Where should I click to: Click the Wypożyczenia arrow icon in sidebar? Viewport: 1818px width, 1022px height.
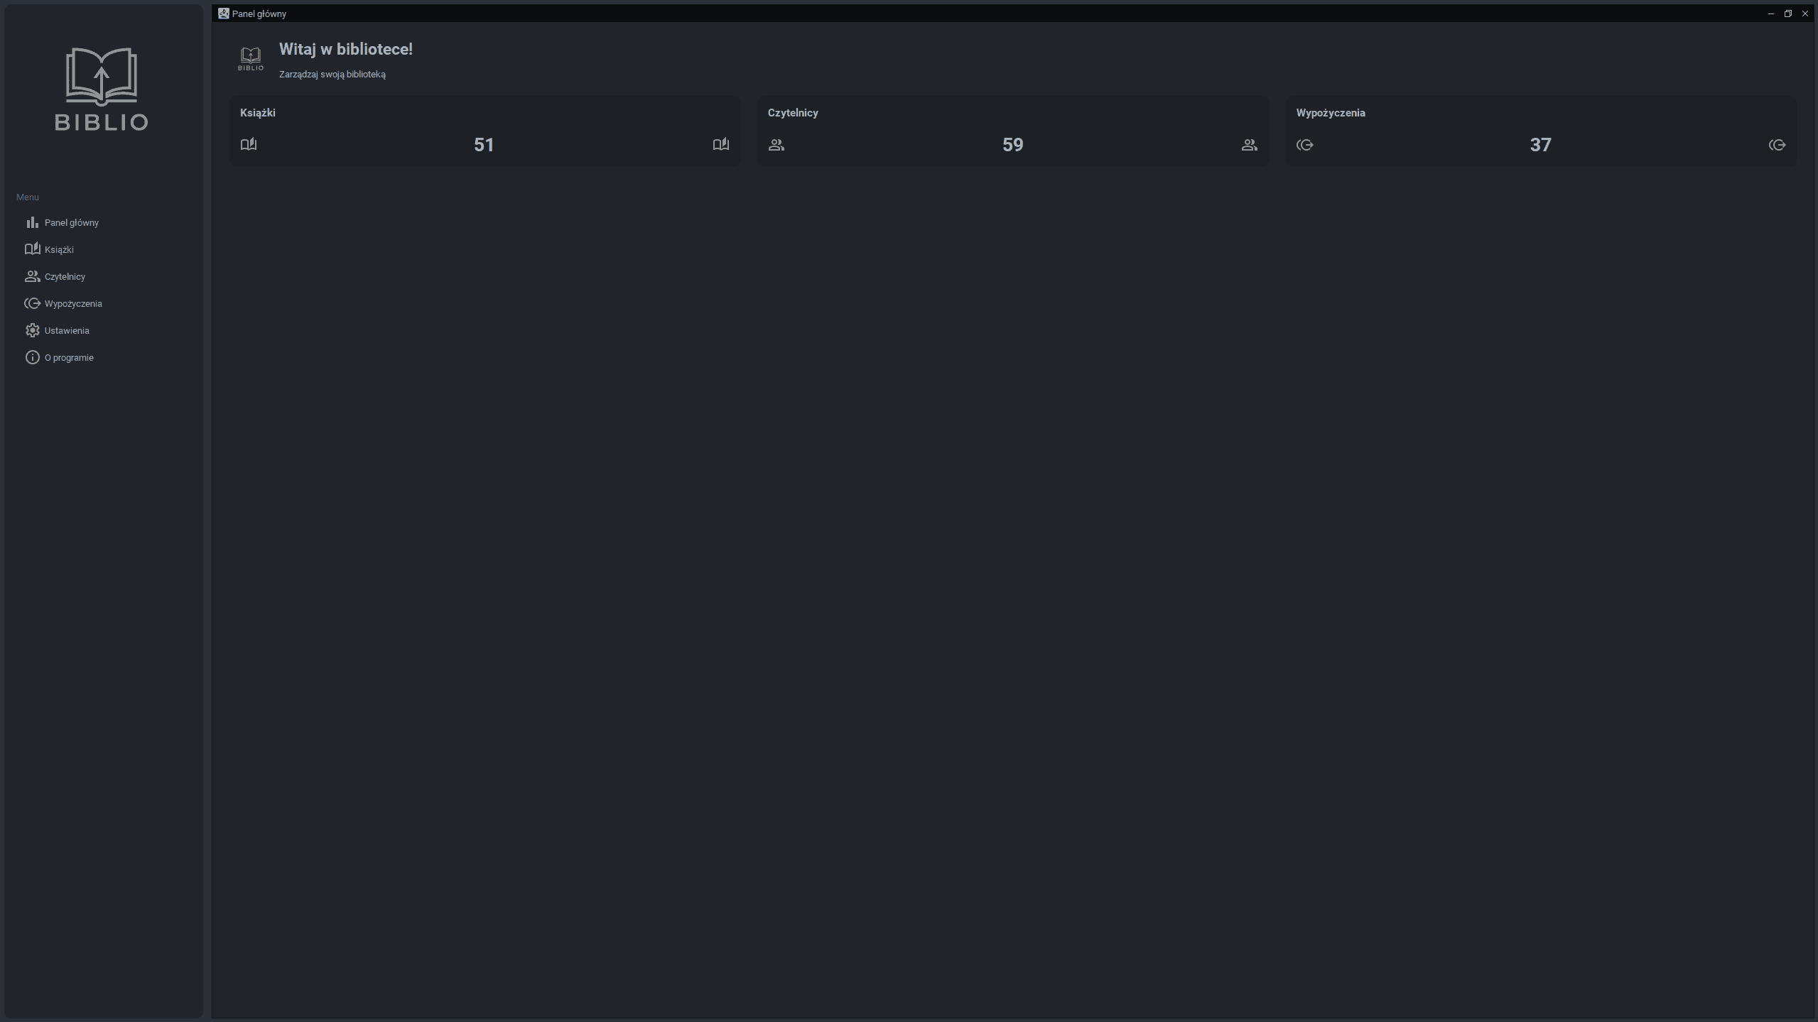pyautogui.click(x=32, y=303)
